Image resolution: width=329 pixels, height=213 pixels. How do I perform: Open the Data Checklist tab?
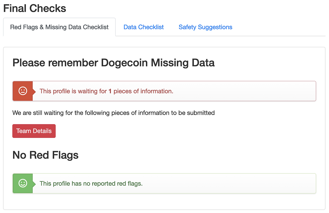click(x=143, y=27)
